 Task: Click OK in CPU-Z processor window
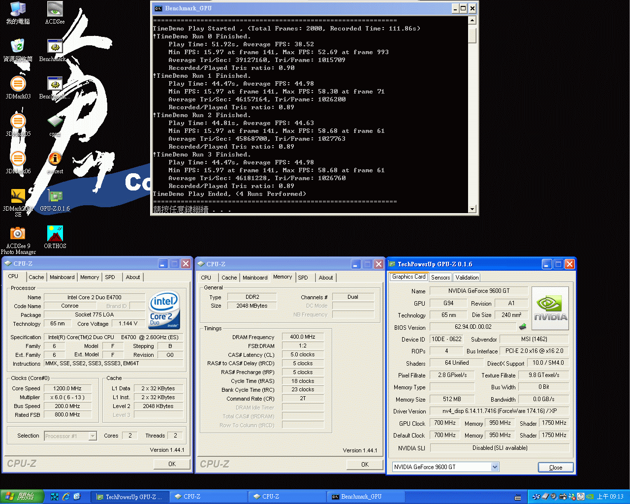[x=172, y=464]
